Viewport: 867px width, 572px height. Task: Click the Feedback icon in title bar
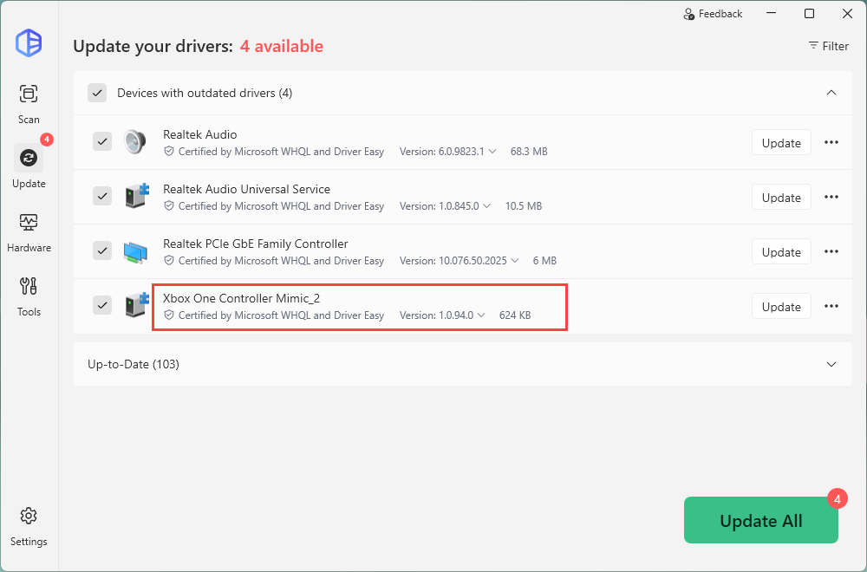pos(689,14)
